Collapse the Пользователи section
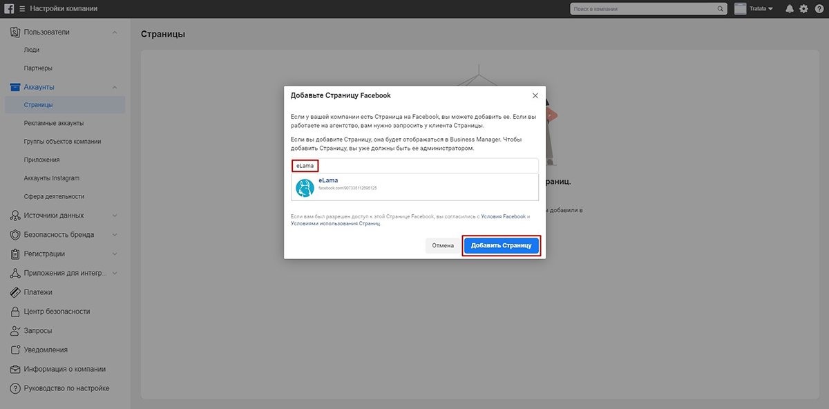This screenshot has width=829, height=409. click(x=115, y=32)
